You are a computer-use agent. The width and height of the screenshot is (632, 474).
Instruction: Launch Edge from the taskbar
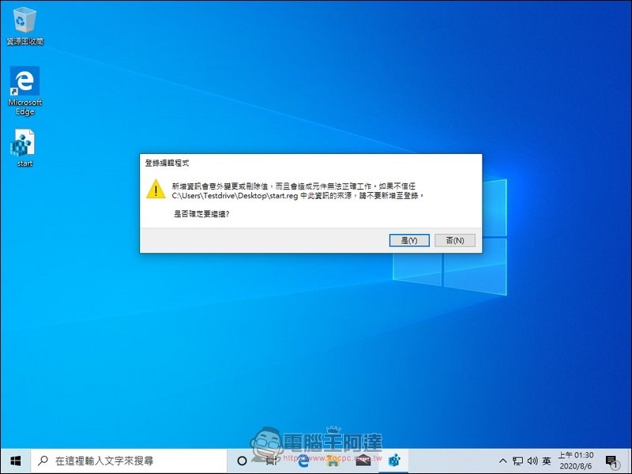click(x=303, y=461)
